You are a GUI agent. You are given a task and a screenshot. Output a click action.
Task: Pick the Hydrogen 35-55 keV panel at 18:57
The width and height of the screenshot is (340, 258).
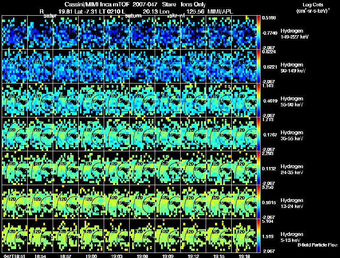click(66, 134)
